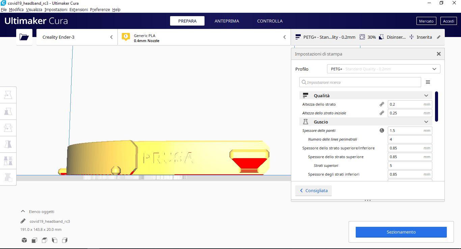Screen dimensions: 461x249
Task: Open the Visualizza menu
Action: pyautogui.click(x=34, y=9)
